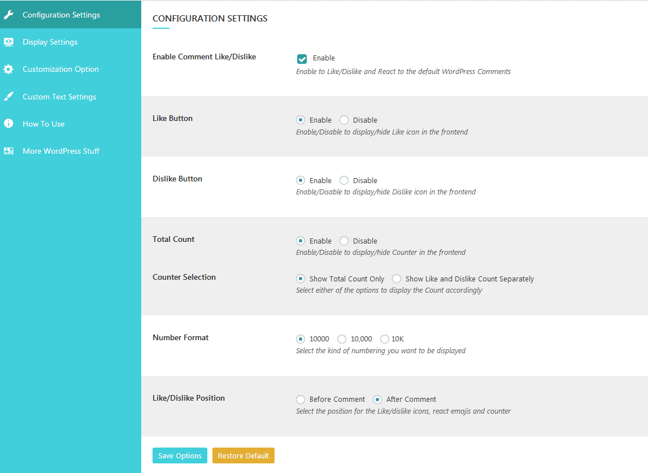
Task: Choose Before Comment position
Action: (301, 400)
